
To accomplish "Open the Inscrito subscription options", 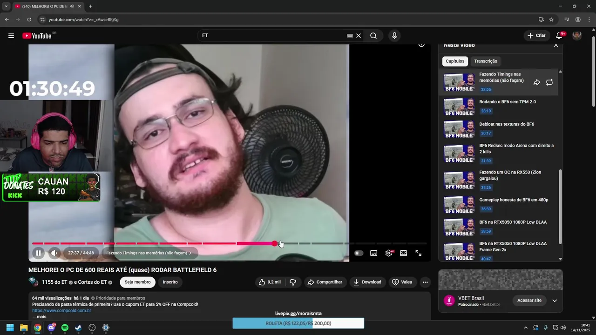I will (x=170, y=282).
